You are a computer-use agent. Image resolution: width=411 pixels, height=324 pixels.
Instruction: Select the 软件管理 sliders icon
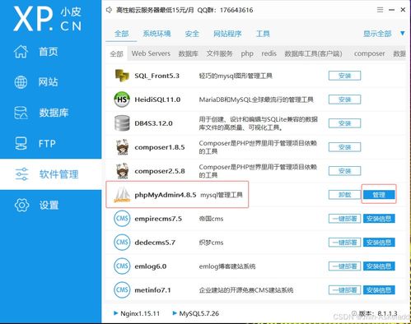21,174
